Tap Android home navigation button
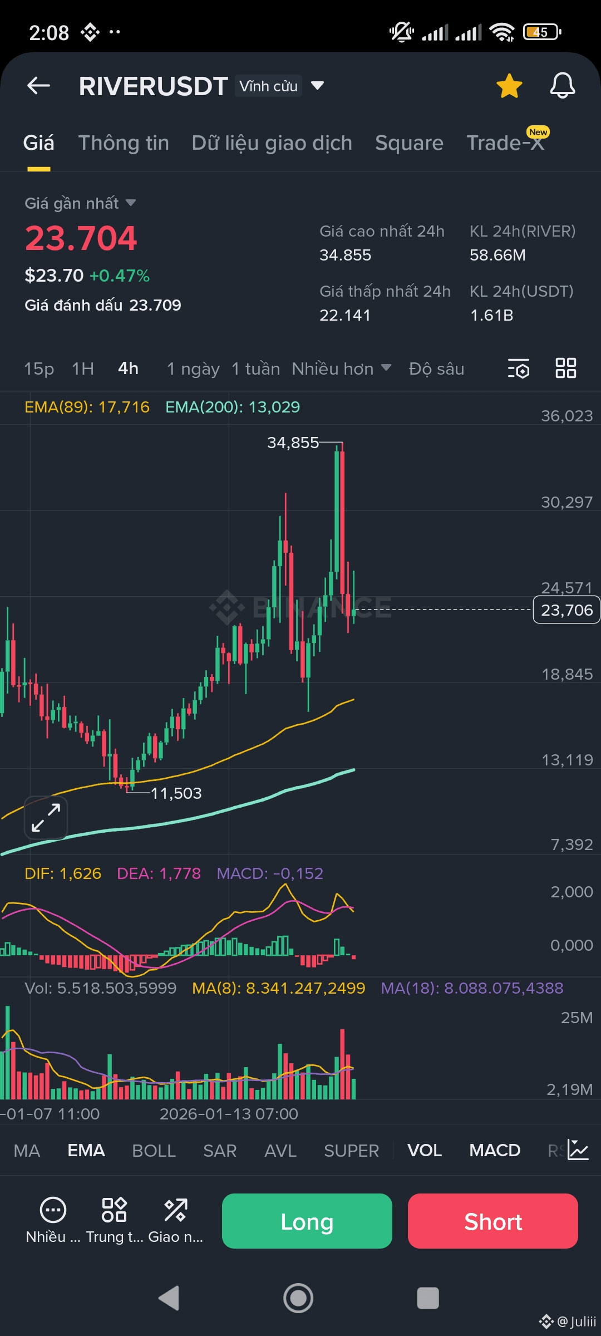This screenshot has height=1336, width=601. pyautogui.click(x=298, y=1298)
